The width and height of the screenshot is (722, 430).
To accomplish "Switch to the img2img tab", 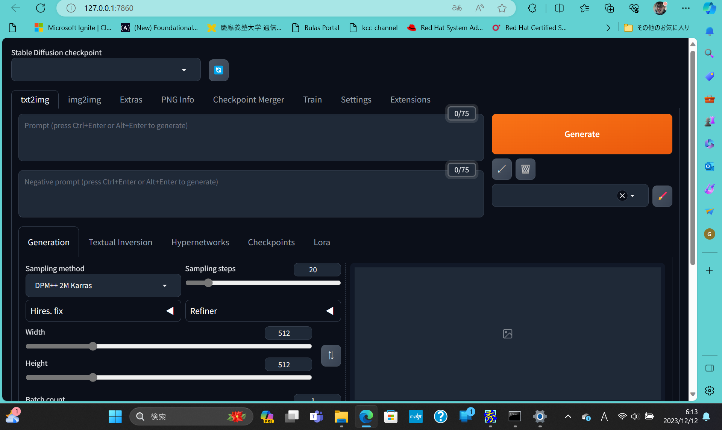I will coord(84,99).
